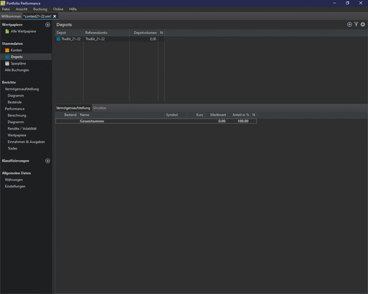Open the settings gear icon in Depots header
The width and height of the screenshot is (368, 294).
(363, 25)
